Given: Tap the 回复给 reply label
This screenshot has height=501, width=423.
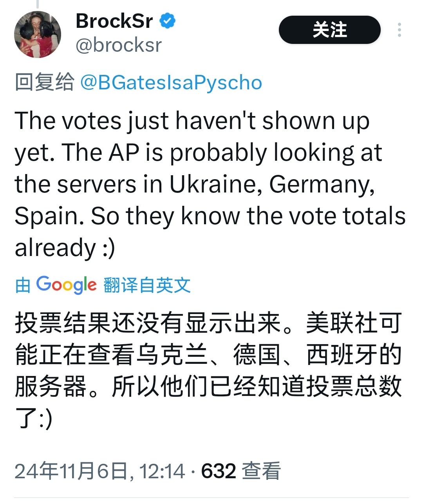Looking at the screenshot, I should [x=44, y=83].
